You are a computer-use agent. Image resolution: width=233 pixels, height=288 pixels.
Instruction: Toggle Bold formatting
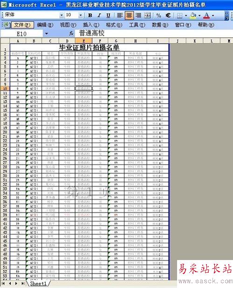[90, 15]
